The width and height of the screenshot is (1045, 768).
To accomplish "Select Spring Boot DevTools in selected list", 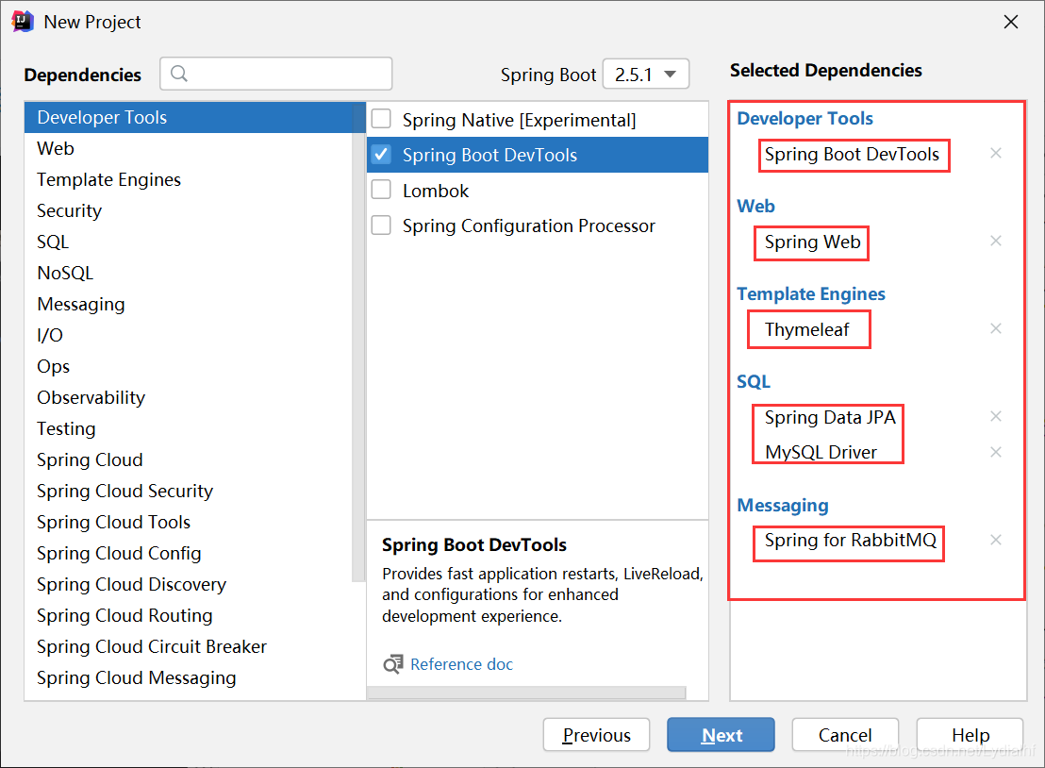I will click(852, 155).
